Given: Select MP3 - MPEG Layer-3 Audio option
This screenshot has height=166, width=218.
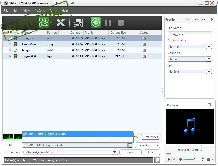Looking at the screenshot, I should click(x=78, y=134).
